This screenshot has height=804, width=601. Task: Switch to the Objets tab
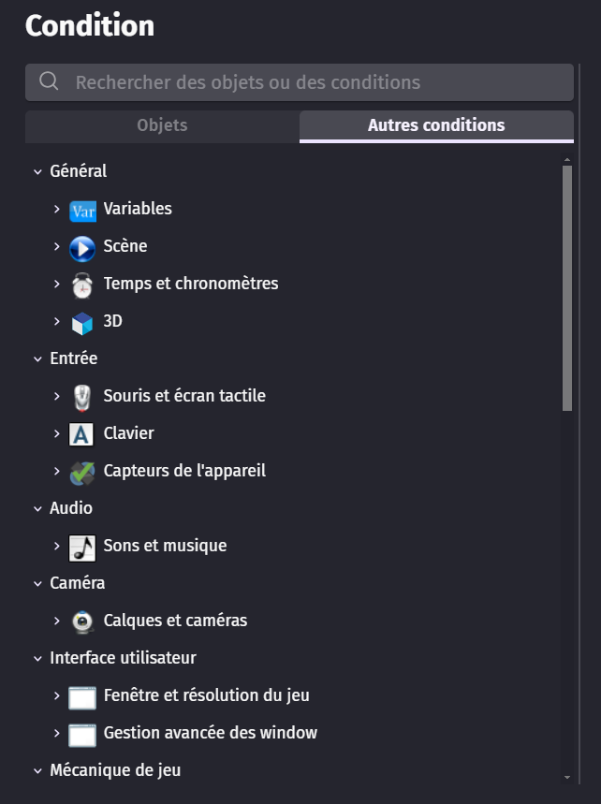[x=162, y=125]
